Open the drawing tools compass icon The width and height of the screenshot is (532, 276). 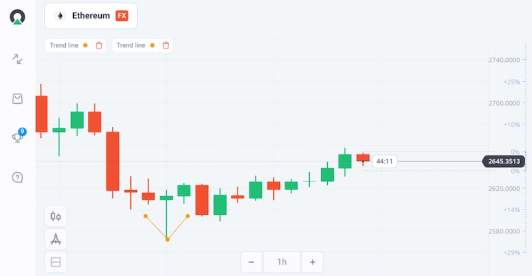point(56,239)
